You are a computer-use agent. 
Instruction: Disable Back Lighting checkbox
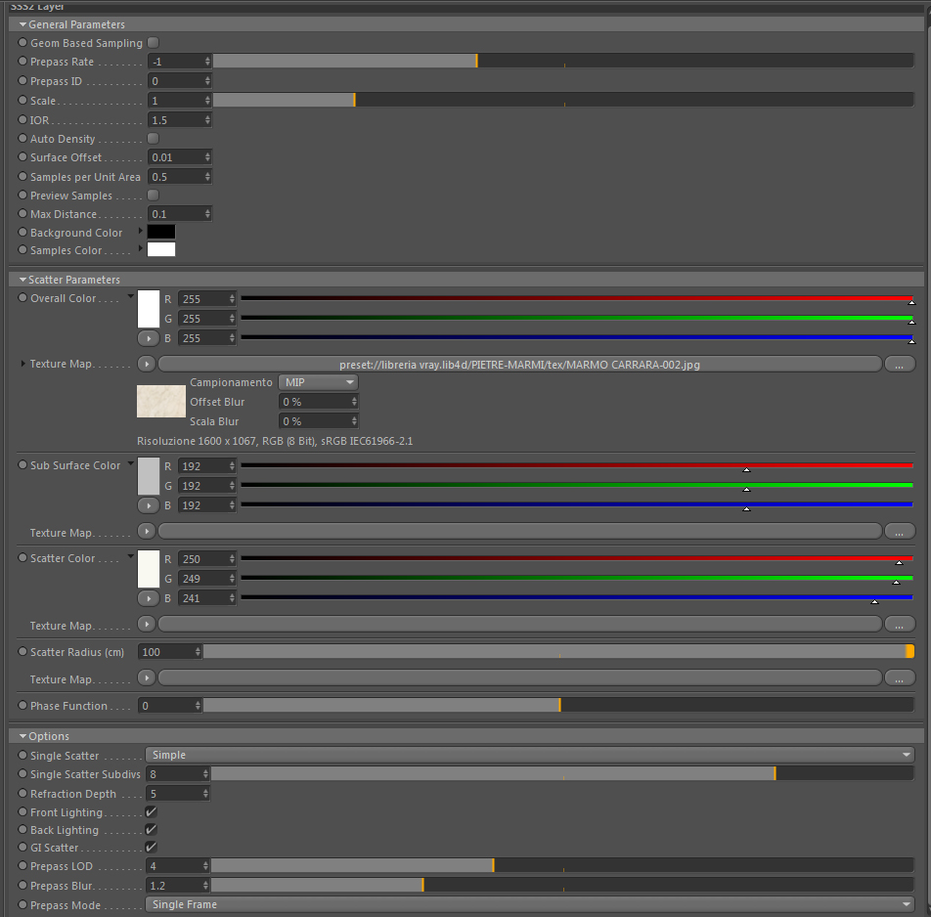tap(152, 830)
